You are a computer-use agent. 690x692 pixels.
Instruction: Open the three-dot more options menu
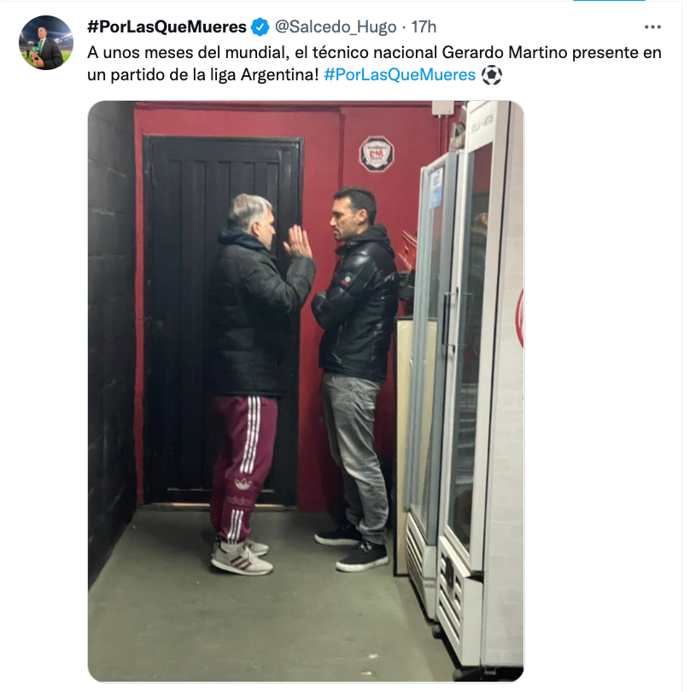[652, 27]
